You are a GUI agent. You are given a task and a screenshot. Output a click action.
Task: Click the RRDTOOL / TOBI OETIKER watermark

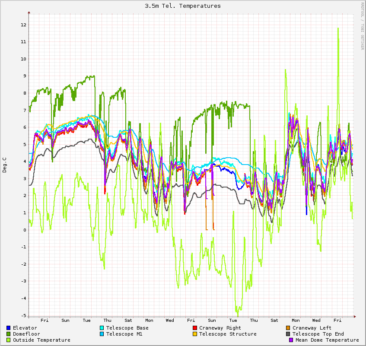point(362,26)
